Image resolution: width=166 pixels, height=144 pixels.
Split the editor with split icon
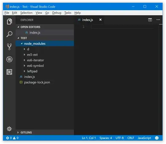click(150, 20)
